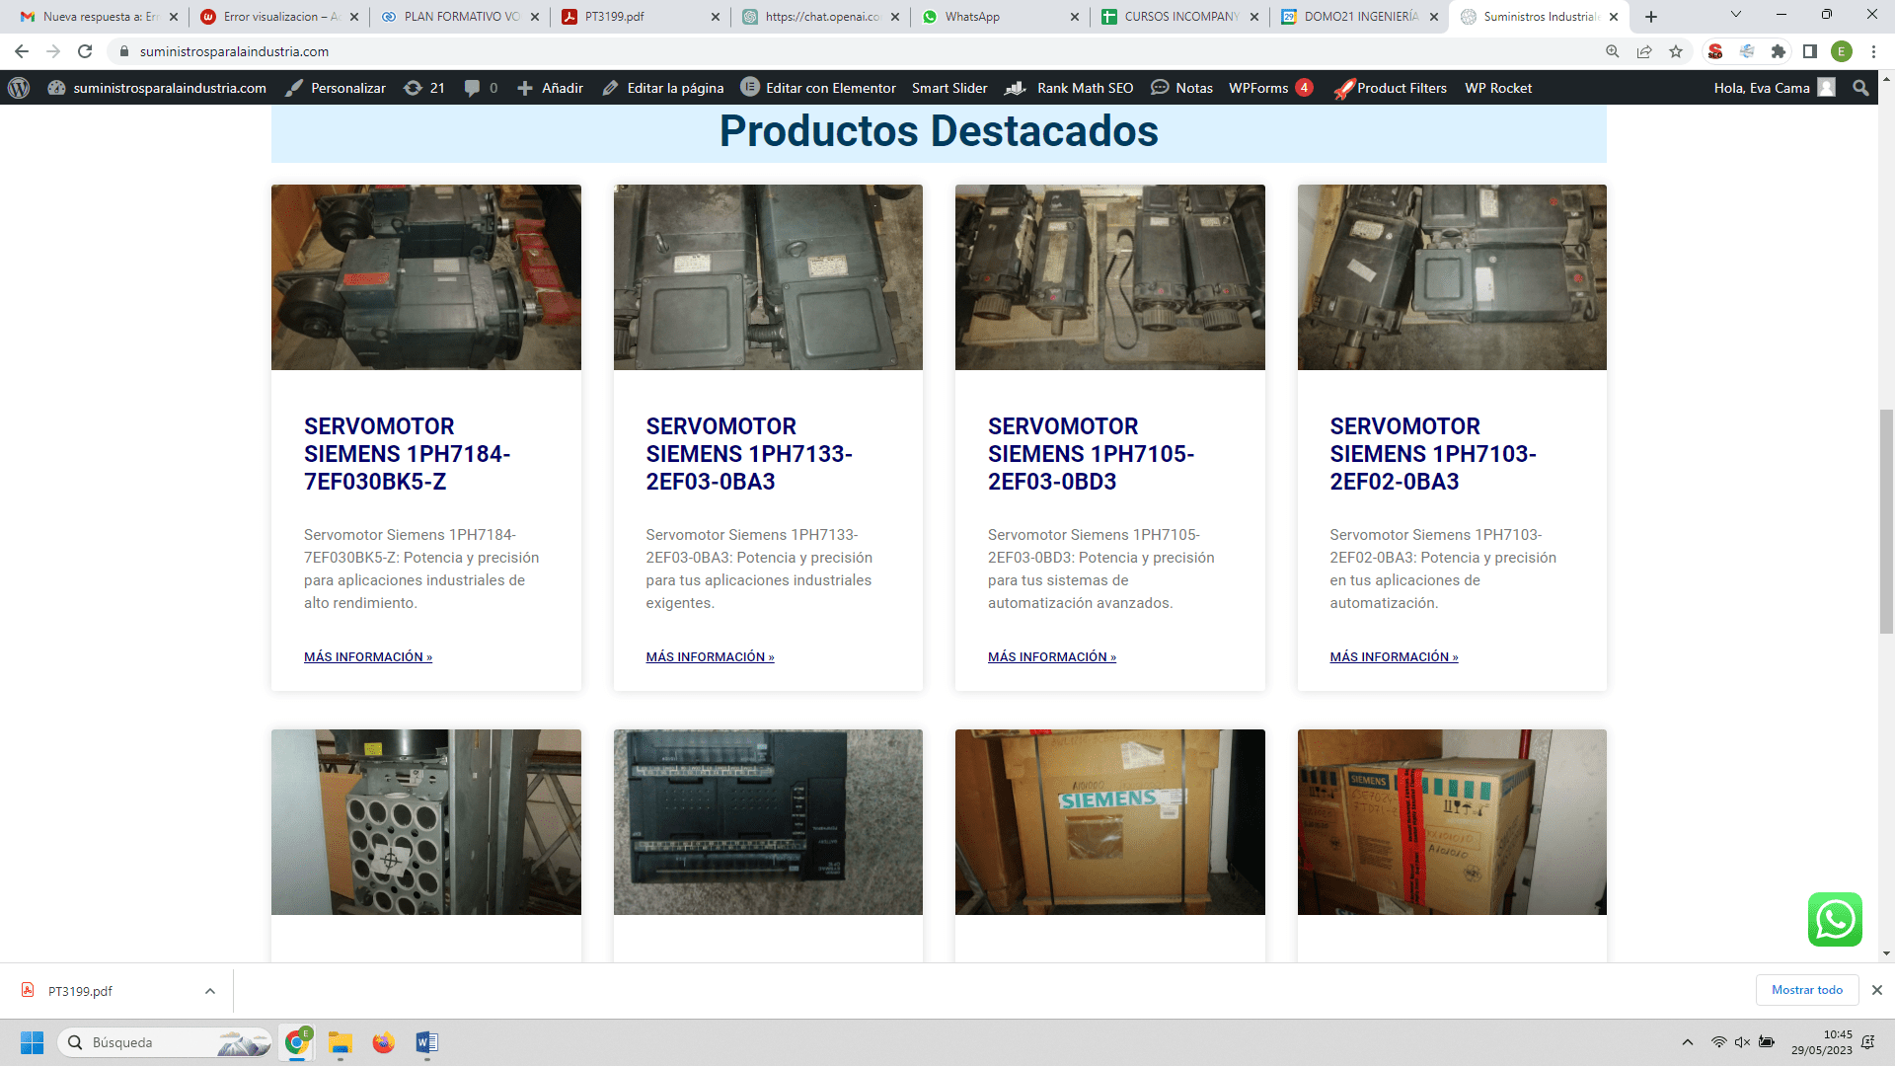This screenshot has width=1895, height=1066.
Task: Open 1PH7184-7EF030BK5-Z servomotor title
Action: coord(407,454)
